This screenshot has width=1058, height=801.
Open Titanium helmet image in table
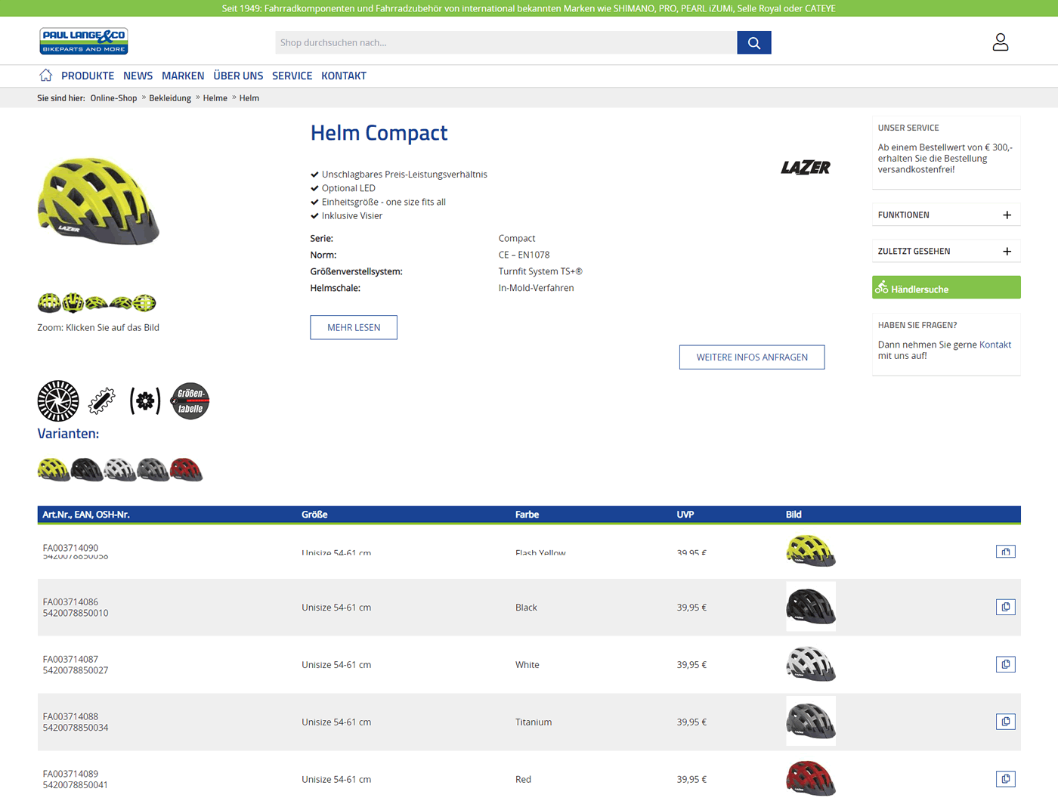pyautogui.click(x=811, y=722)
